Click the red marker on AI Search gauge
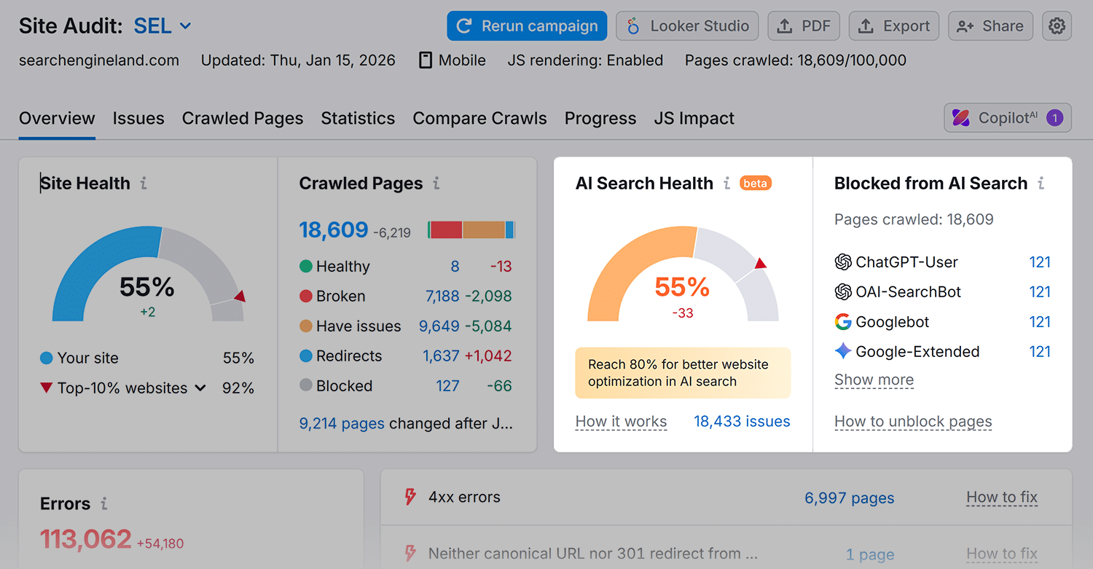 coord(760,263)
